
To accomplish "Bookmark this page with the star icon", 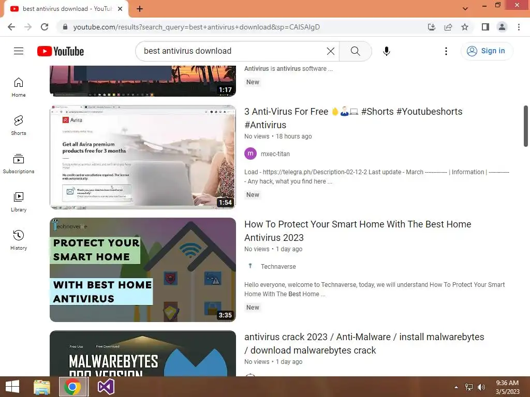I will [x=465, y=27].
